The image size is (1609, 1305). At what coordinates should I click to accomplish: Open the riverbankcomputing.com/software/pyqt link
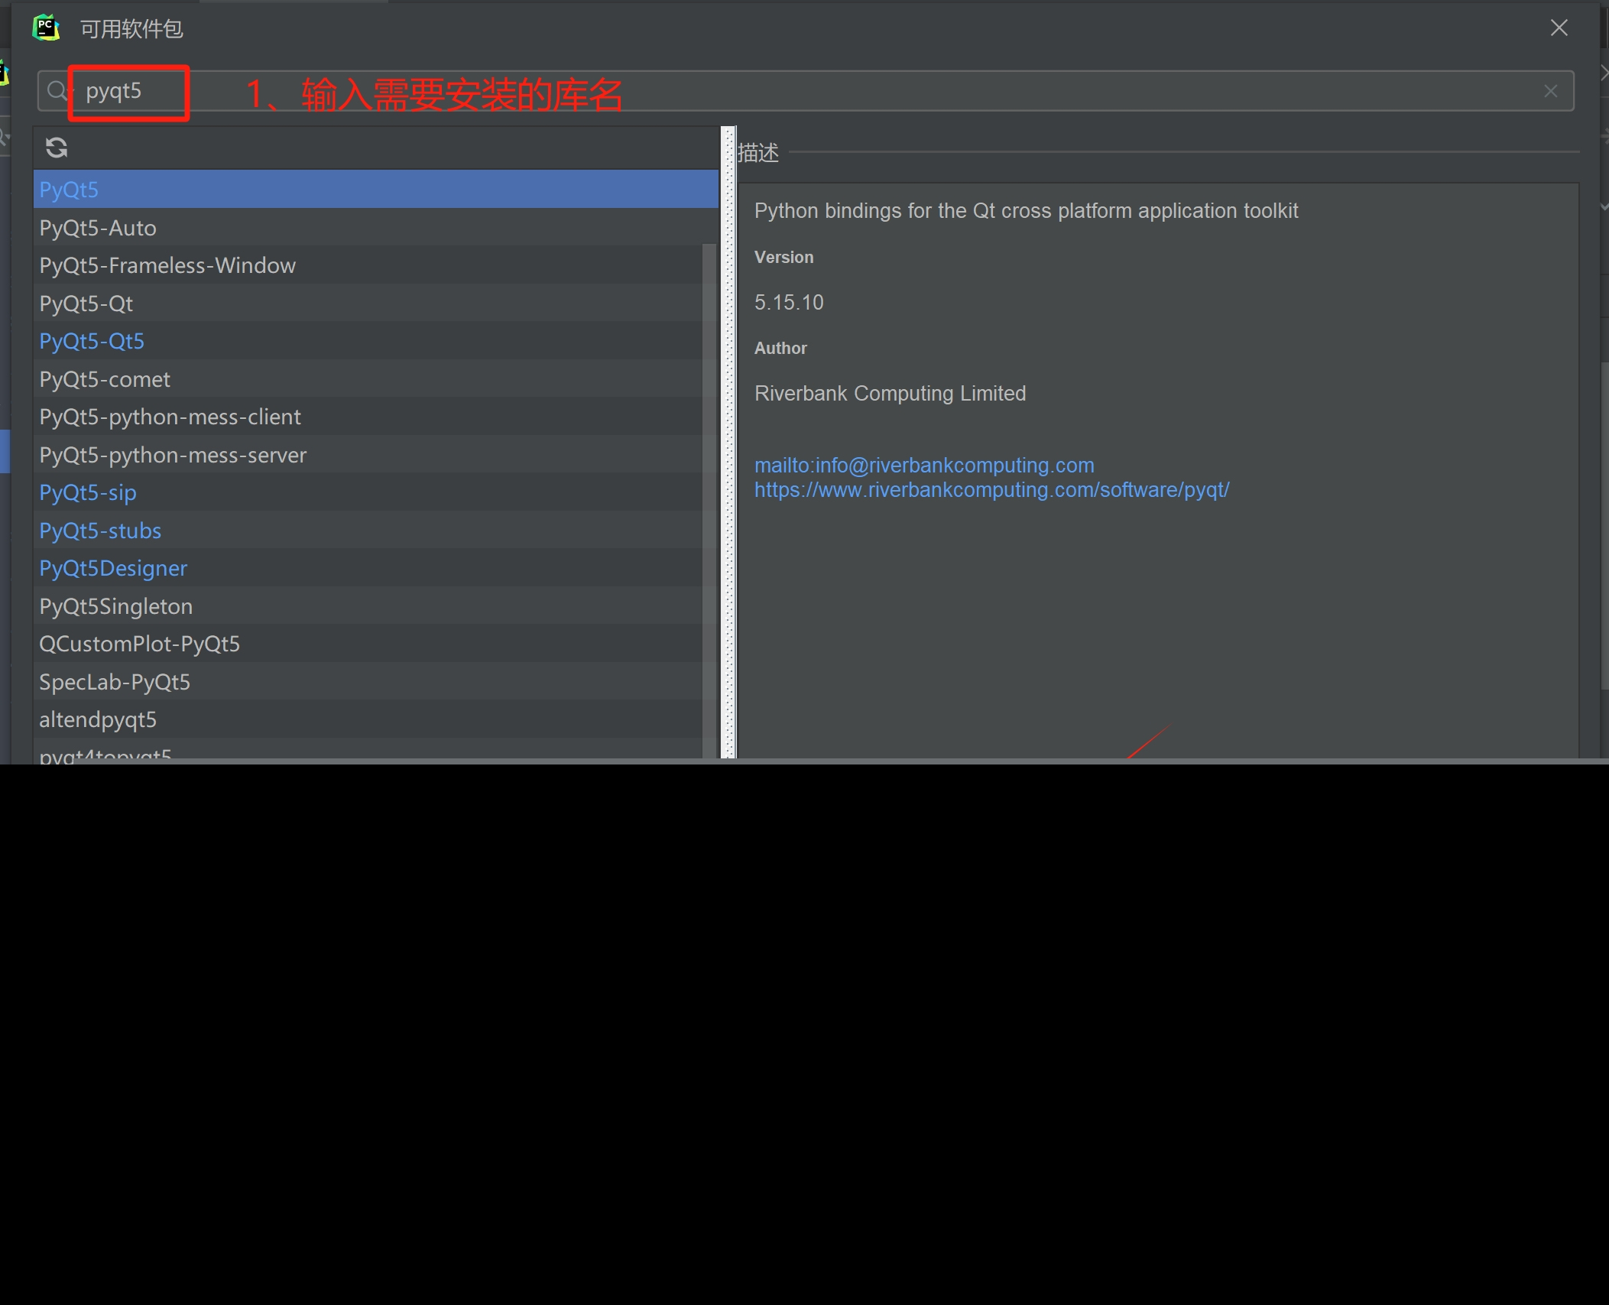pyautogui.click(x=992, y=489)
